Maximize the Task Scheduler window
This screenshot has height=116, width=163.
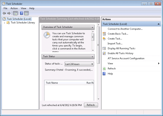click(x=151, y=4)
